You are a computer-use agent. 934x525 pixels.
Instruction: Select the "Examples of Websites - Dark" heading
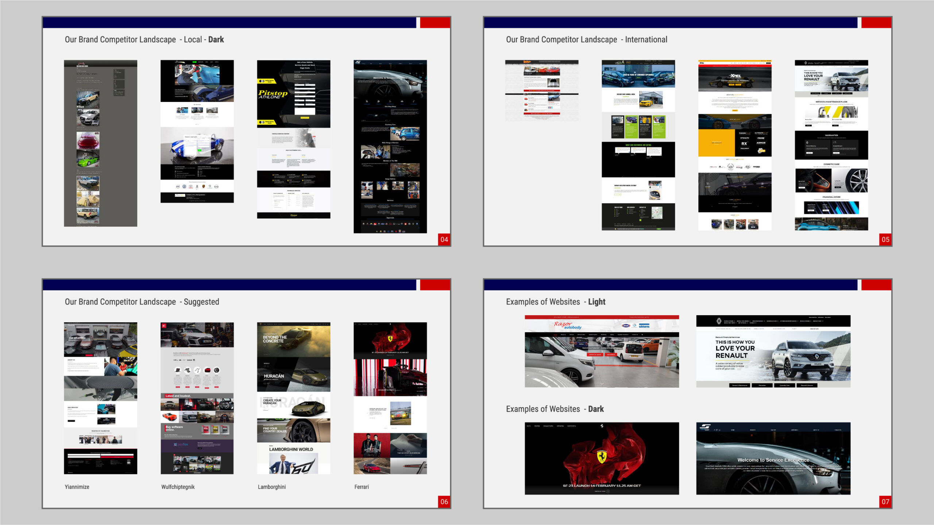pyautogui.click(x=555, y=409)
